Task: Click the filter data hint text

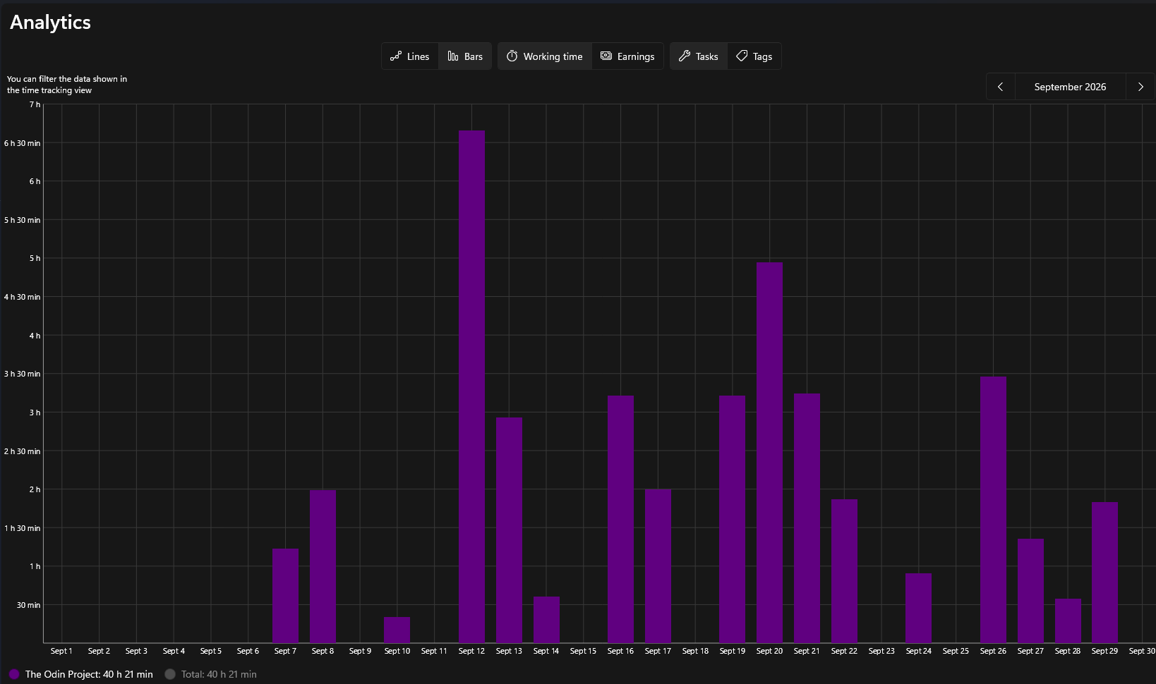Action: click(67, 85)
